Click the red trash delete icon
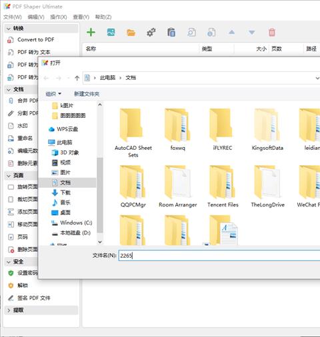The width and height of the screenshot is (320, 337). [272, 33]
